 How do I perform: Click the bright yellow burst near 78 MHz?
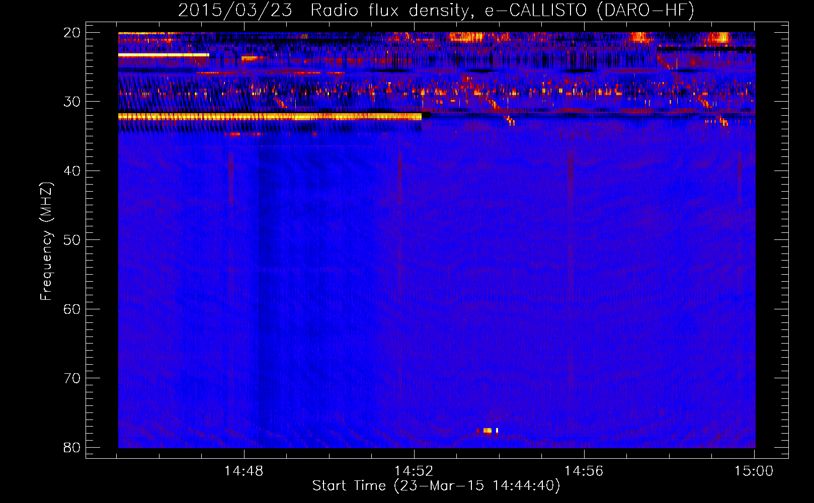pyautogui.click(x=487, y=431)
